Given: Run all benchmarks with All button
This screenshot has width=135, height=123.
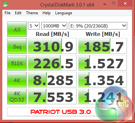Looking at the screenshot, I should pos(17,29).
